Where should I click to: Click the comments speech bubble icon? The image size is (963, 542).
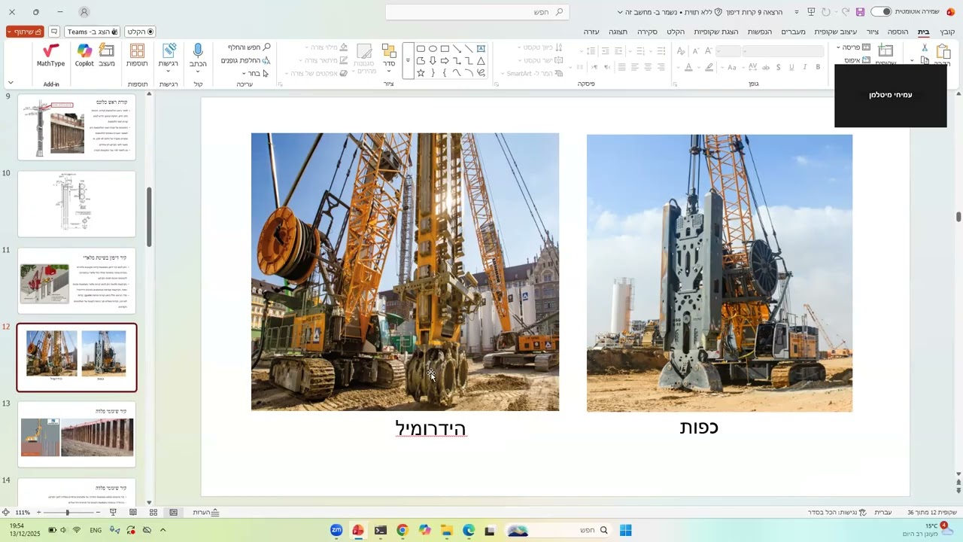54,32
